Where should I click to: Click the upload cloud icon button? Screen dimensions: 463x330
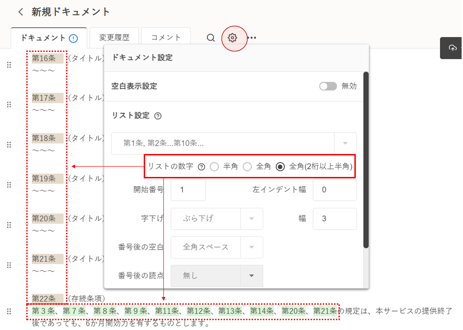452,48
